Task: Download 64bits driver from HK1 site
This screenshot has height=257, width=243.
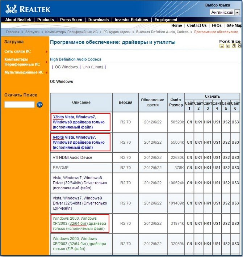Action: pyautogui.click(x=208, y=142)
